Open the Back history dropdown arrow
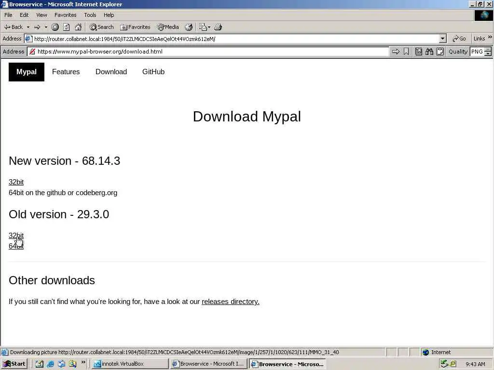 click(28, 27)
